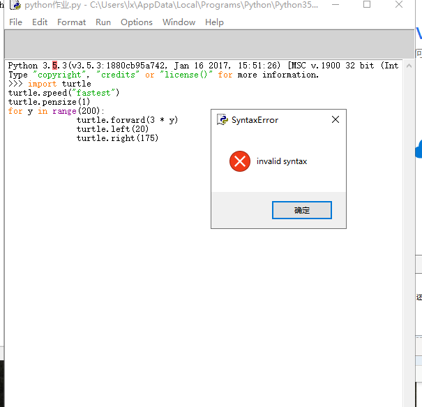Click the Python icon in SyntaxError title
Screen dimensions: 422x407
[223, 119]
